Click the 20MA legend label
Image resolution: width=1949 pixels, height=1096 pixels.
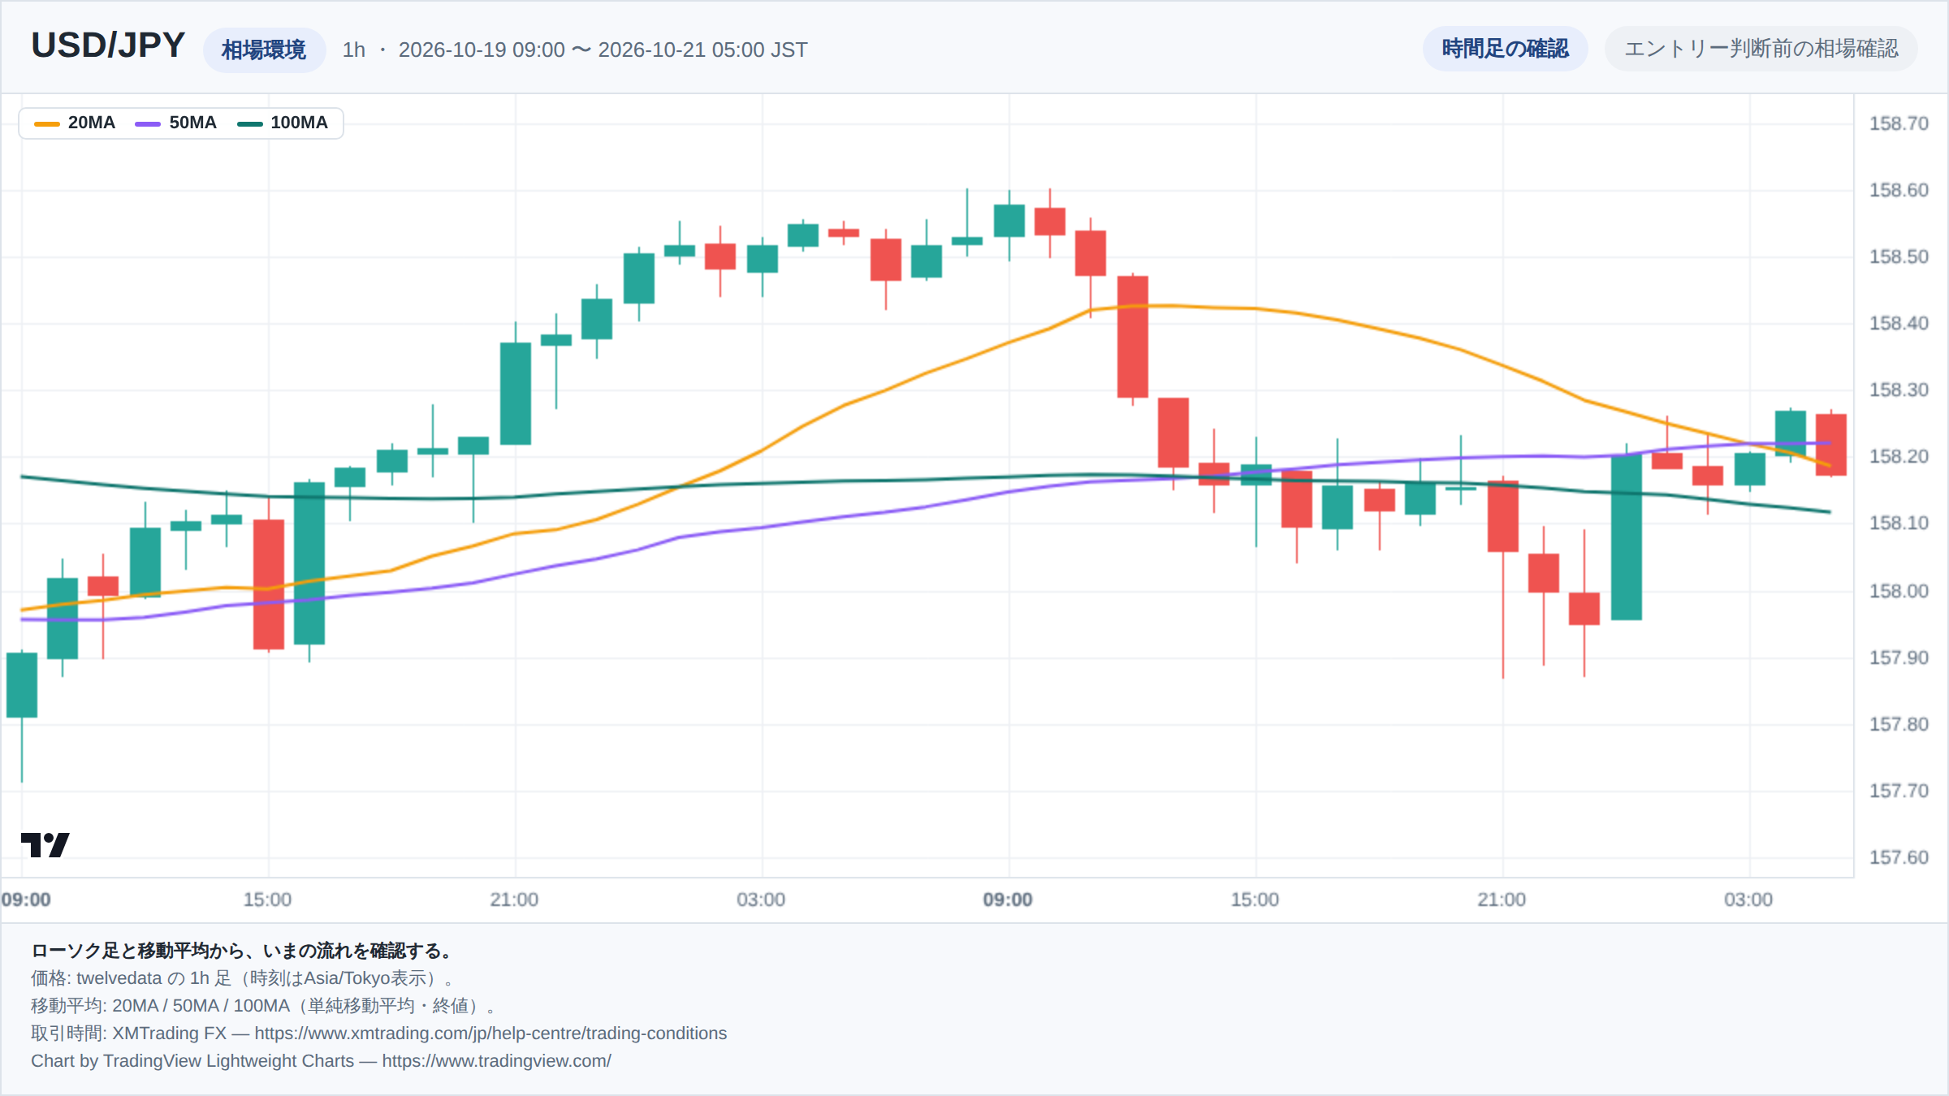[92, 123]
